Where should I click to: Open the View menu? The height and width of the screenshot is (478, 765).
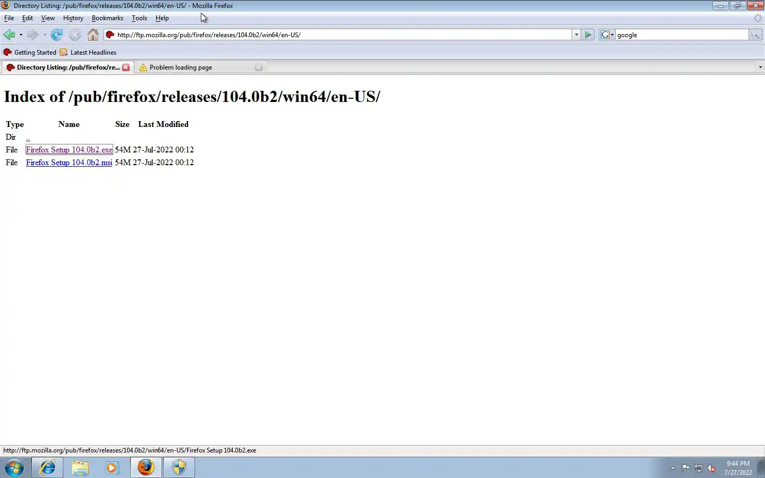48,18
